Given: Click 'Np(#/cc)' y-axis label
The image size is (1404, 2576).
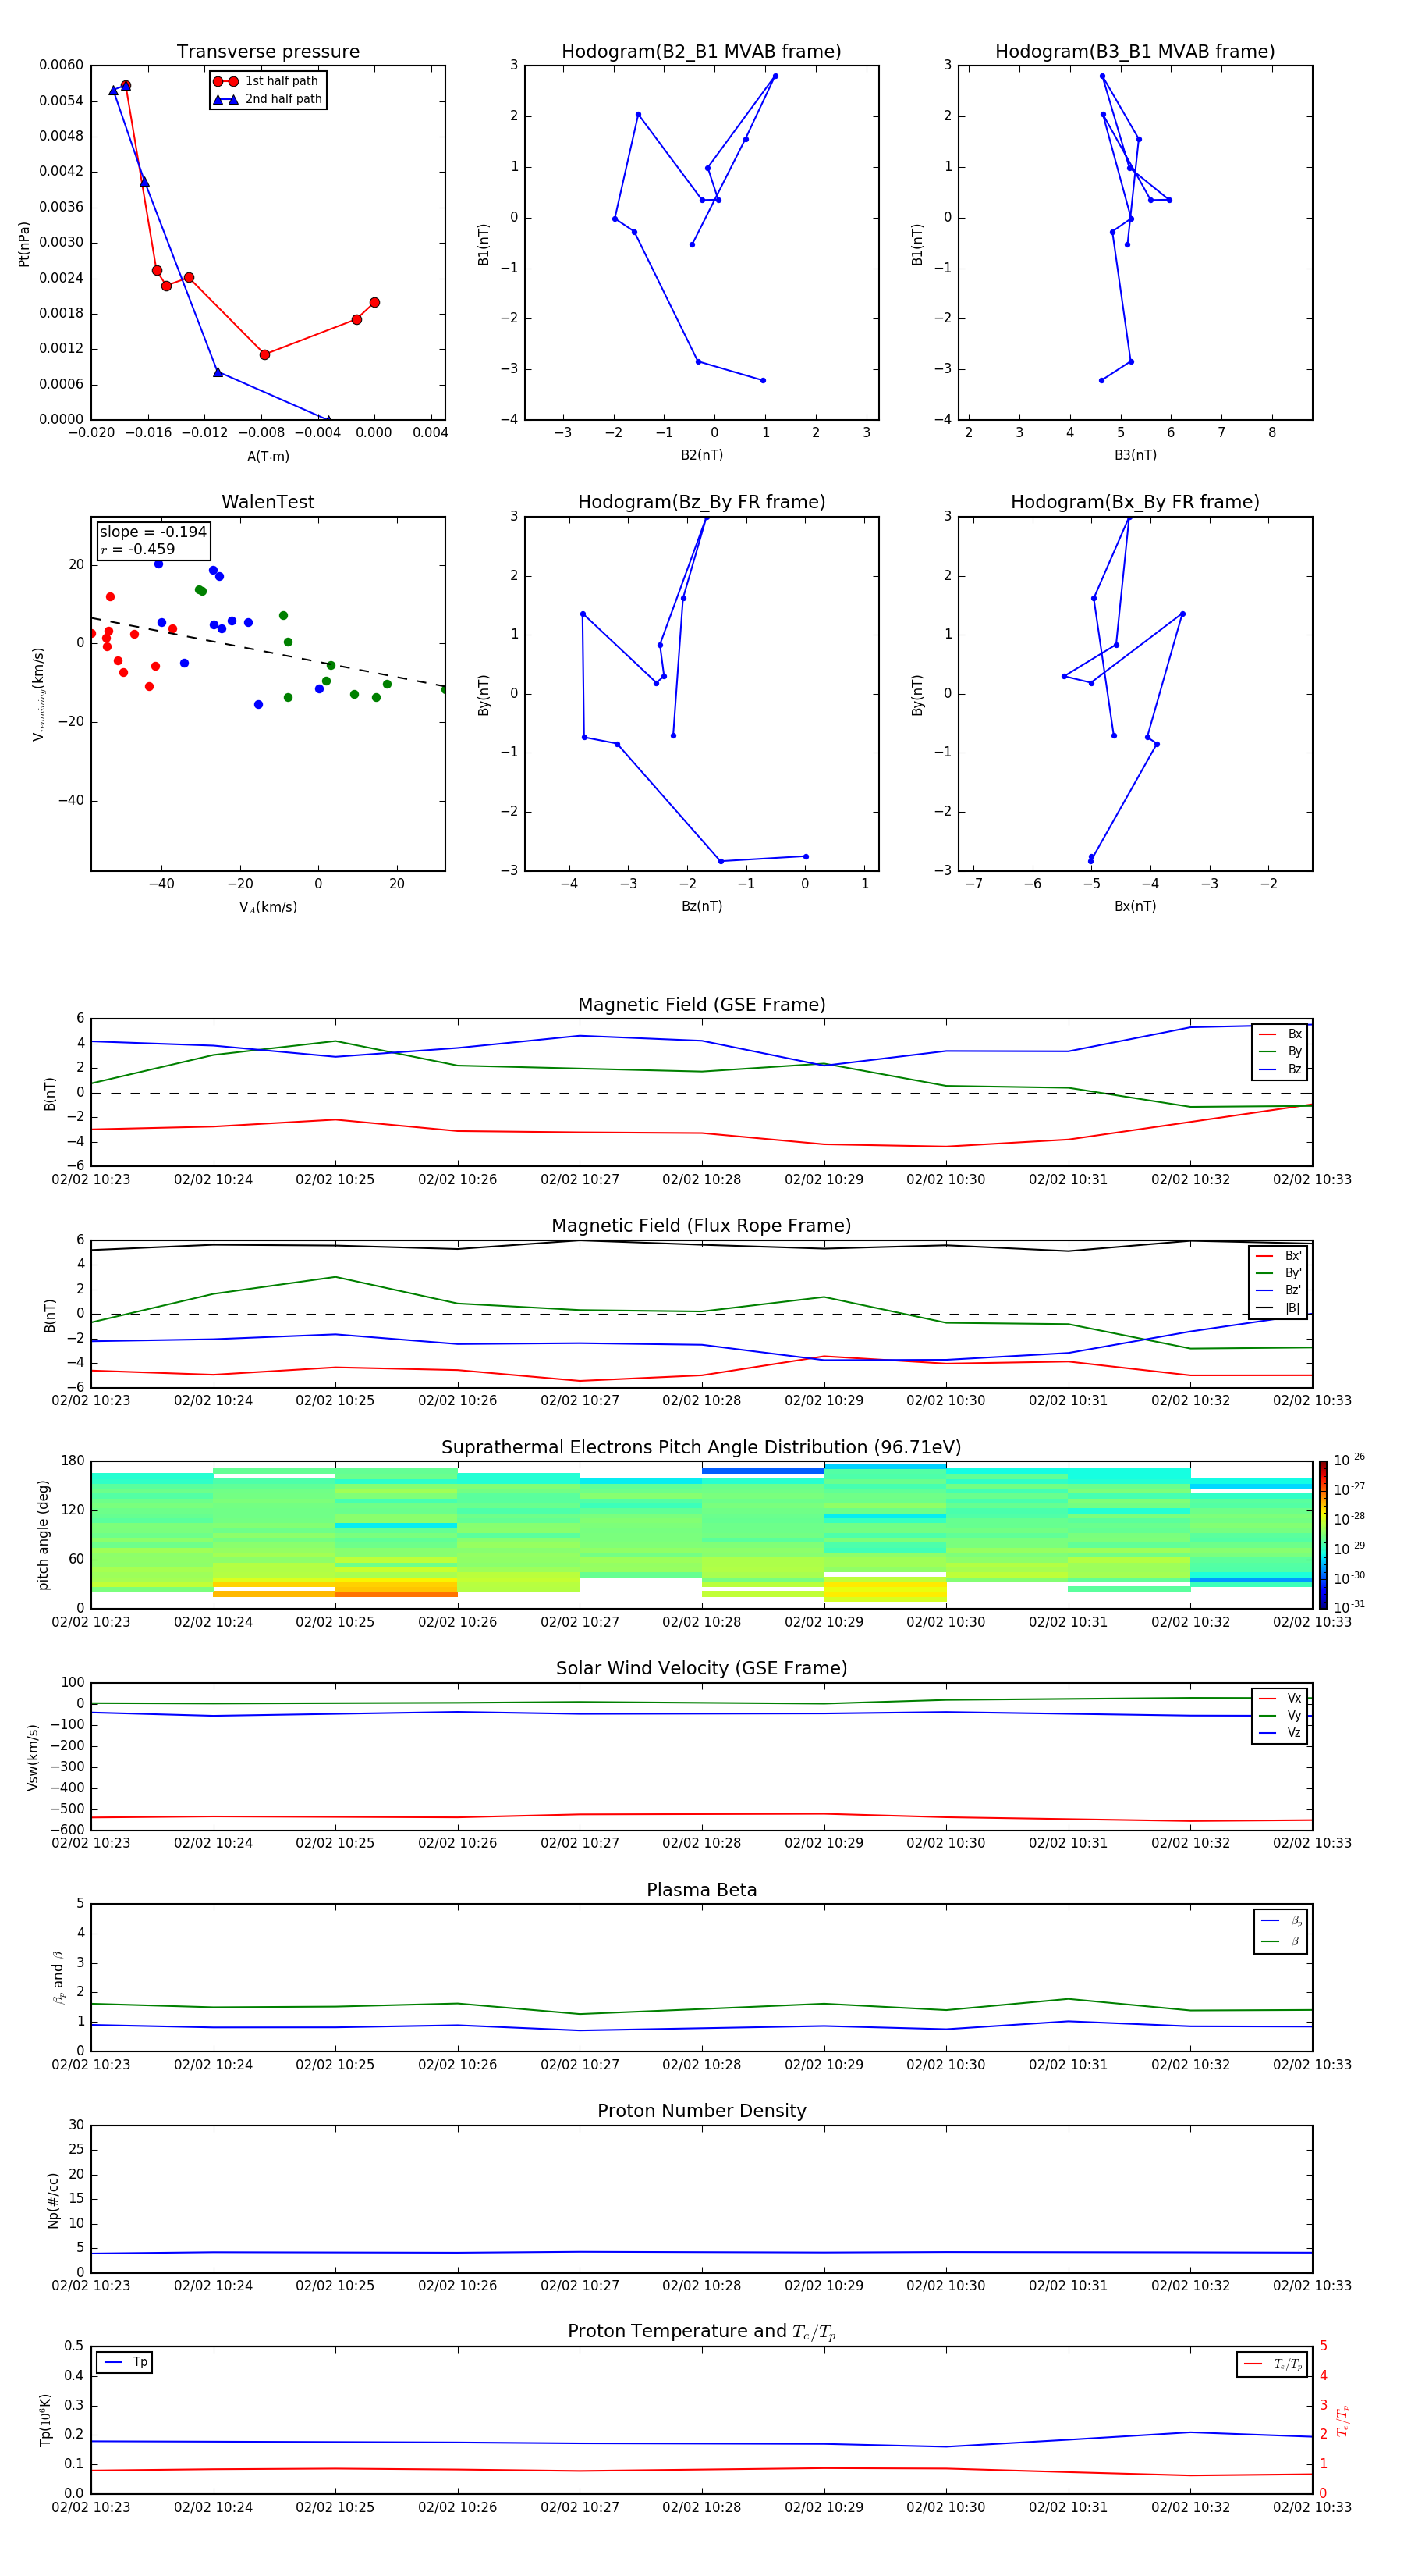Looking at the screenshot, I should click(53, 2199).
